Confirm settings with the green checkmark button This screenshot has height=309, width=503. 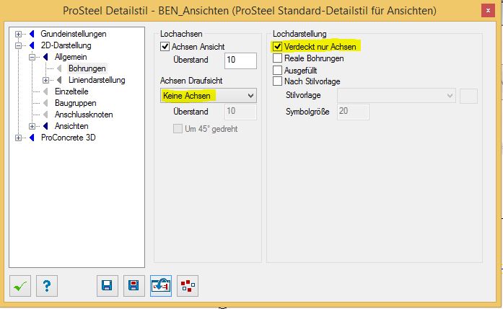[20, 286]
